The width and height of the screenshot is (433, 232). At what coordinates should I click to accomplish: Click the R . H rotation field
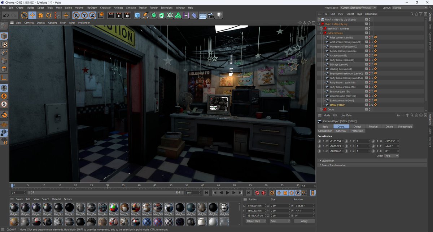392,141
